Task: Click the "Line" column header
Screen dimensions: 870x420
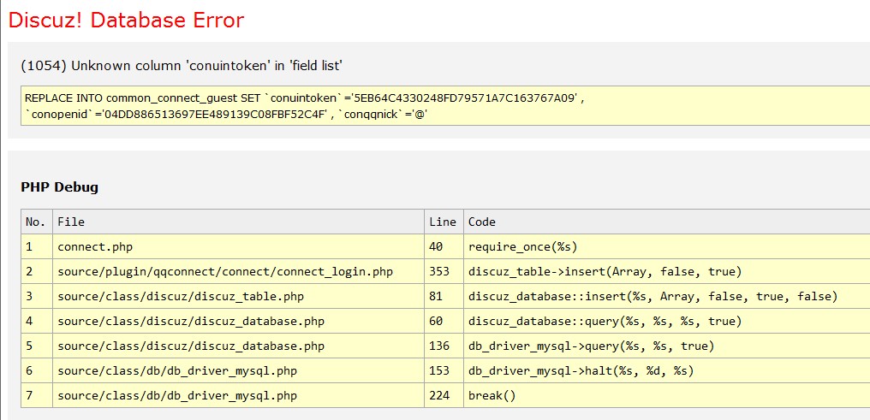Action: [442, 222]
